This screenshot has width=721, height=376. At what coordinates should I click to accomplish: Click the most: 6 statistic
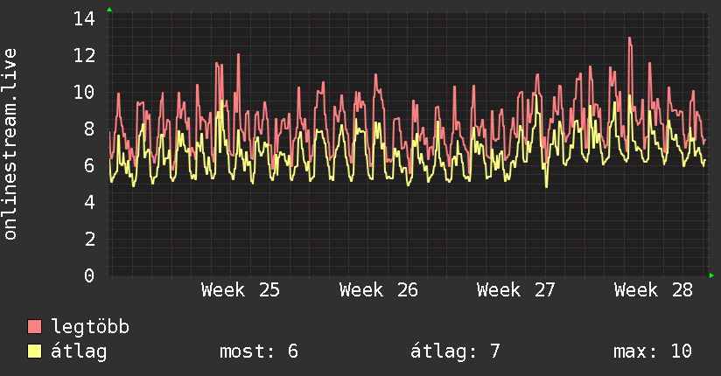(259, 352)
